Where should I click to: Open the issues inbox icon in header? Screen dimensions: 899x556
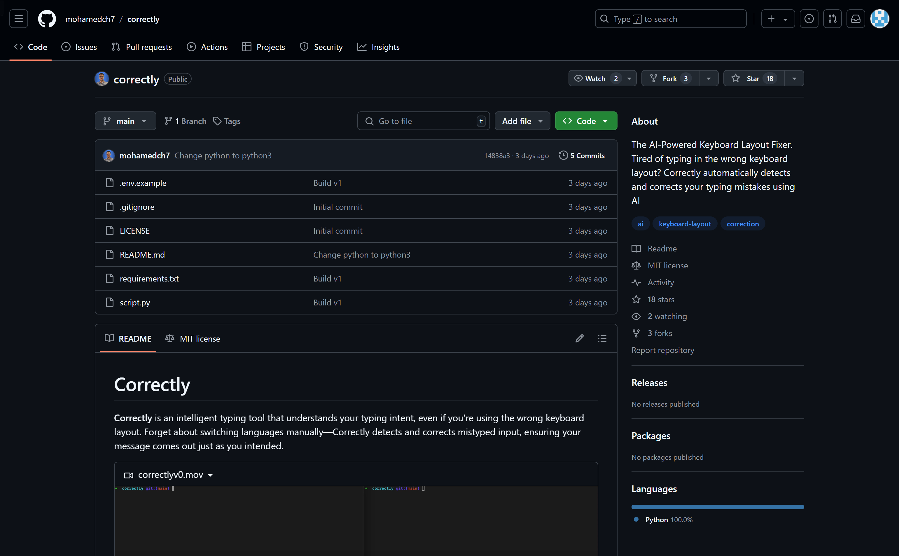tap(809, 19)
